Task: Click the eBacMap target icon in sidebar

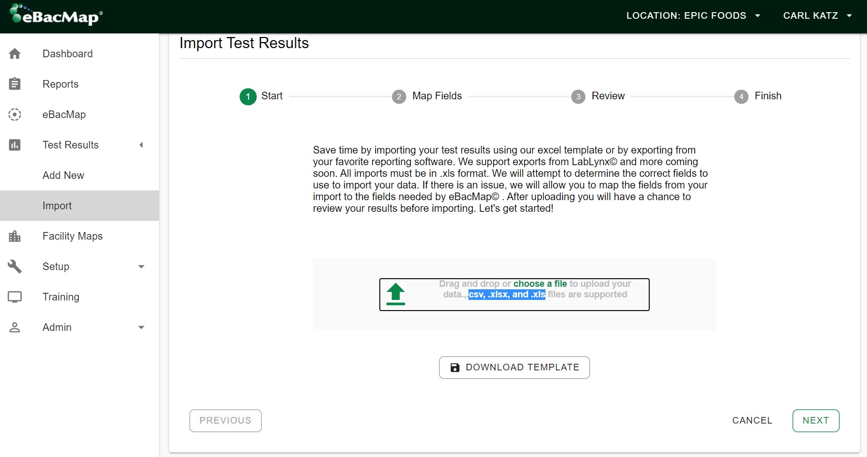Action: click(15, 115)
